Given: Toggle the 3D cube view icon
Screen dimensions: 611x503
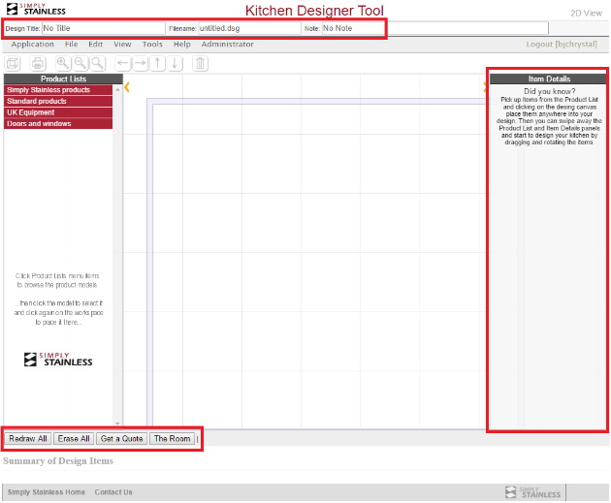Looking at the screenshot, I should tap(13, 63).
